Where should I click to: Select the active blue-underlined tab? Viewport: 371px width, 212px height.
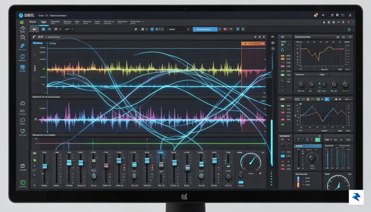(43, 22)
